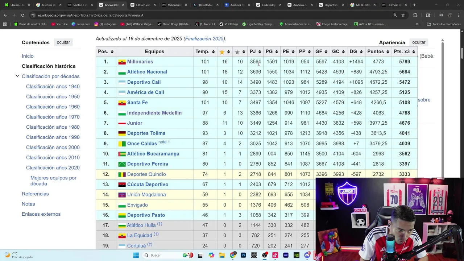This screenshot has height=261, width=464.
Task: Switch to the Resultados browser tab
Action: pos(206,5)
